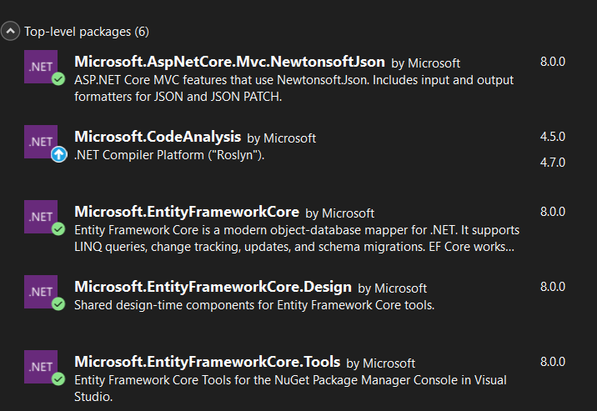Viewport: 597px width, 411px height.
Task: Select the Microsoft.EntityFrameworkCore.Design package title
Action: tap(213, 287)
